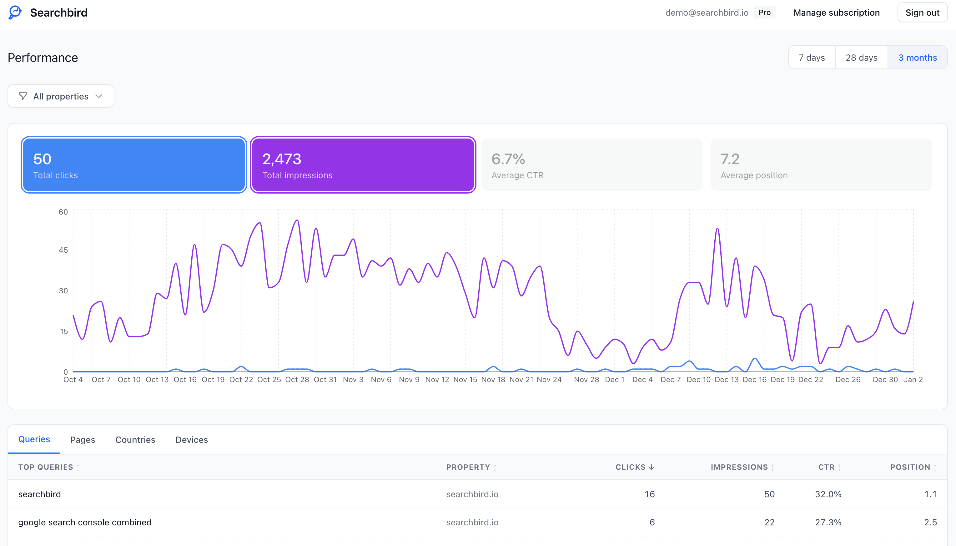
Task: Click the descending arrow on the CLICKS column
Action: [652, 467]
